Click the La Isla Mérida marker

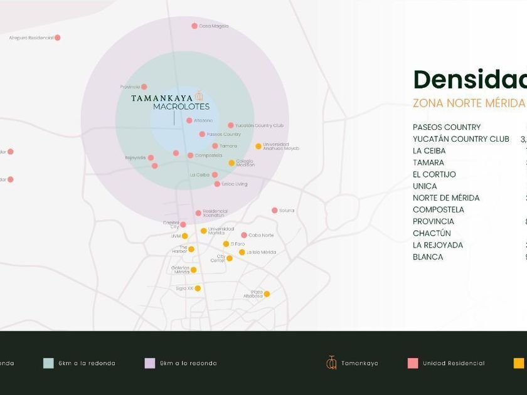[x=242, y=252]
